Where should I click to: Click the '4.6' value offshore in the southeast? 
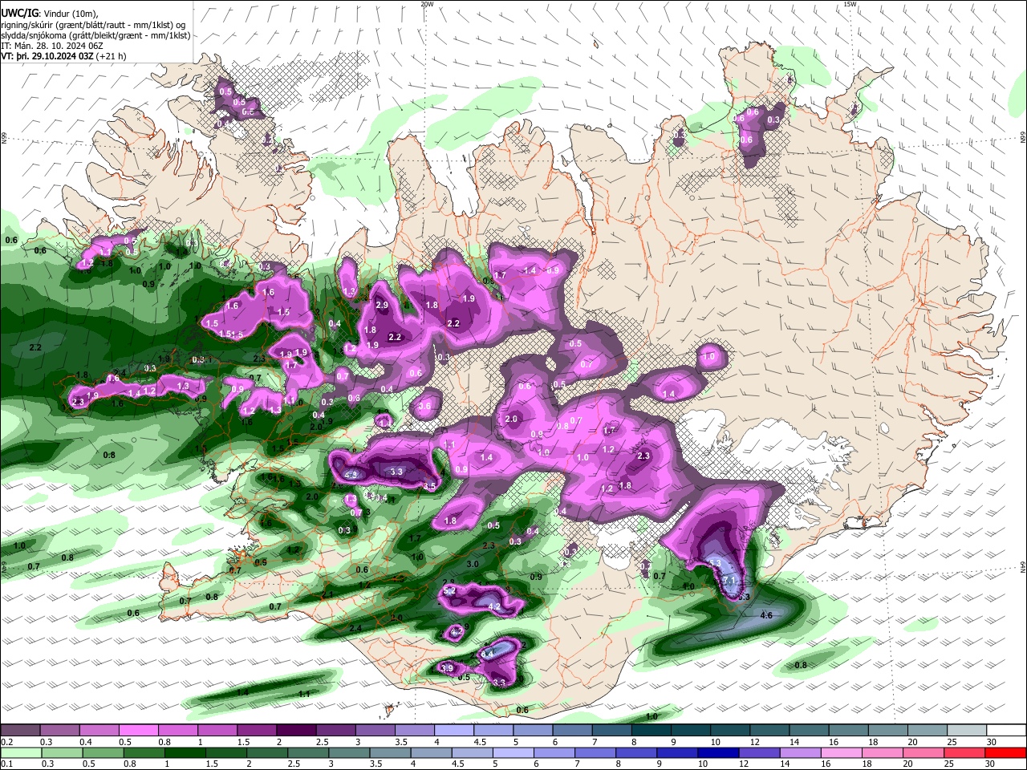pyautogui.click(x=765, y=615)
